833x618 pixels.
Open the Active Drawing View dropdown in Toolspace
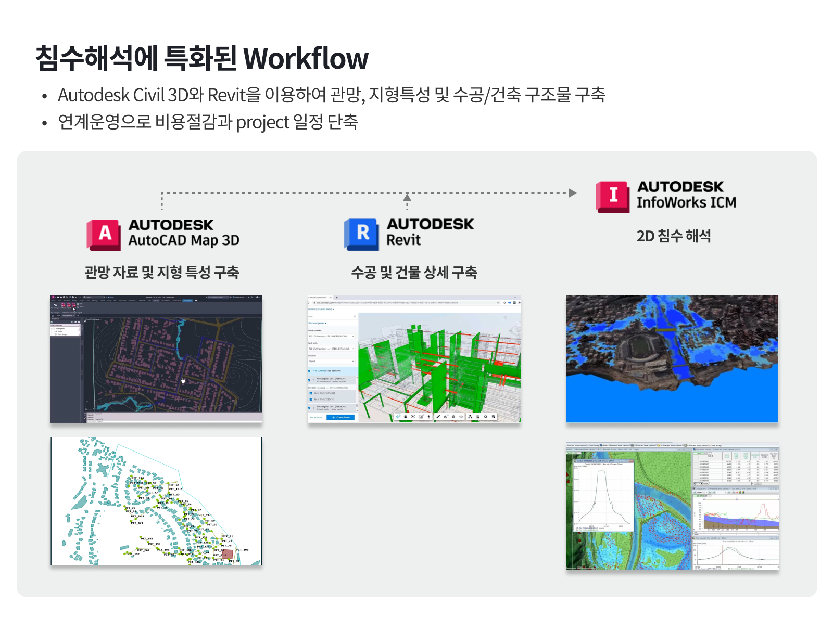point(65,325)
